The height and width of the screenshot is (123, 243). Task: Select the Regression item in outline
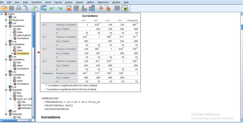[18, 20]
